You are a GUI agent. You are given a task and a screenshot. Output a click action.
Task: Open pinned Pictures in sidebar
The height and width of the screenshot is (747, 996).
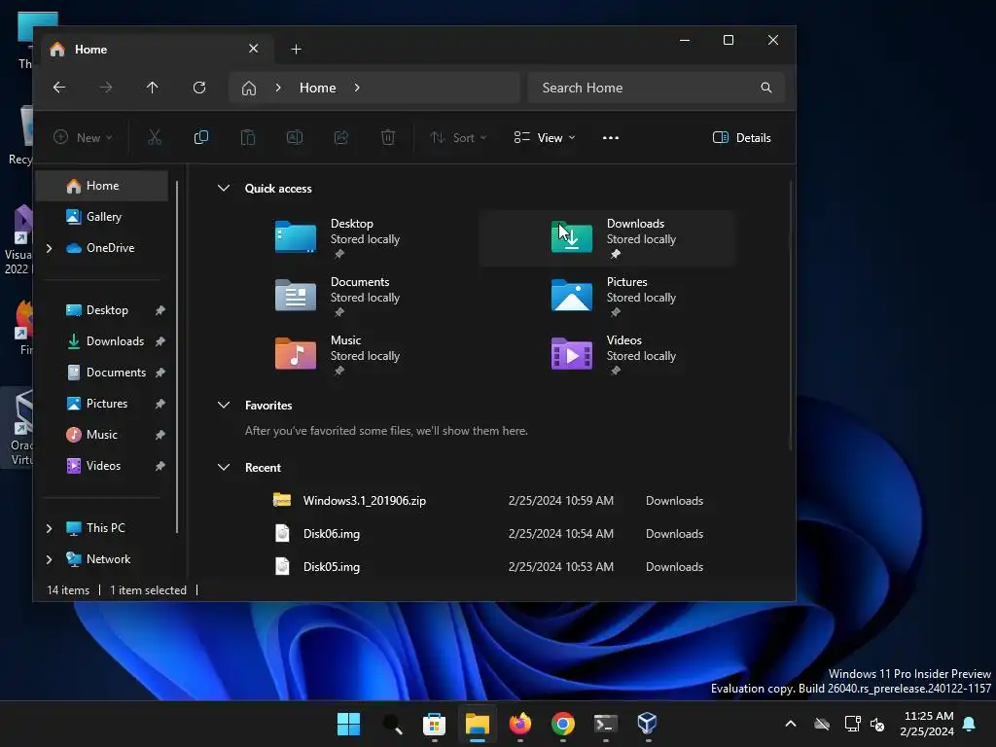102,404
